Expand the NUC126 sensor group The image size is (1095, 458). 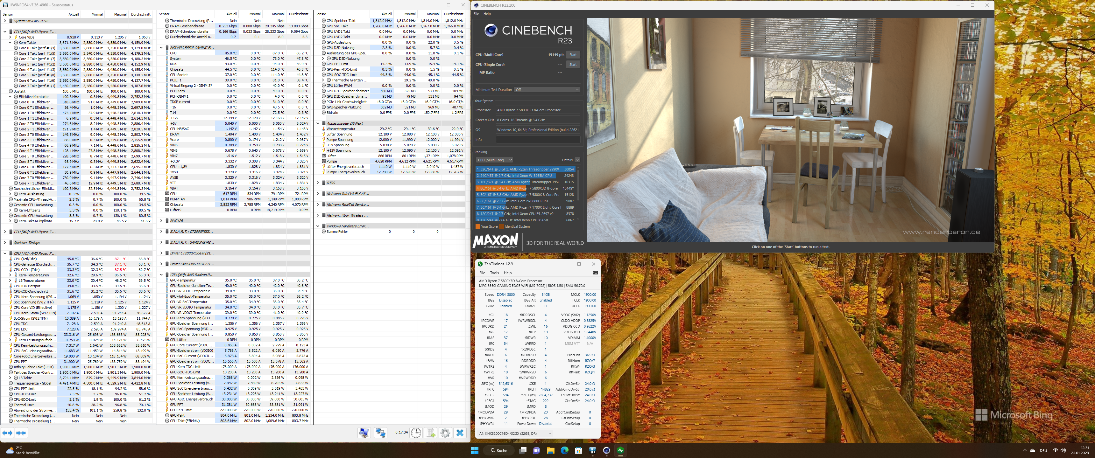(x=161, y=220)
